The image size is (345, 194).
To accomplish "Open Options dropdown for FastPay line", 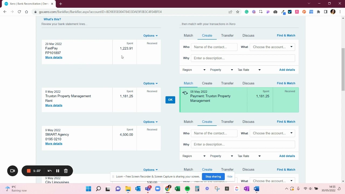I will [150, 36].
